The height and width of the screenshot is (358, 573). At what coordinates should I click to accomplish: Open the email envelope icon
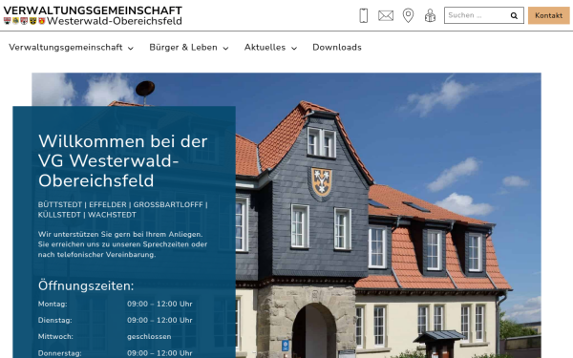pos(386,15)
